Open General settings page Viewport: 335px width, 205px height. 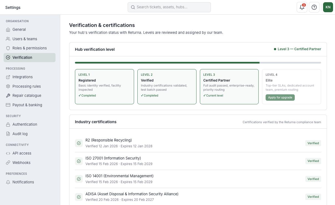[x=19, y=29]
